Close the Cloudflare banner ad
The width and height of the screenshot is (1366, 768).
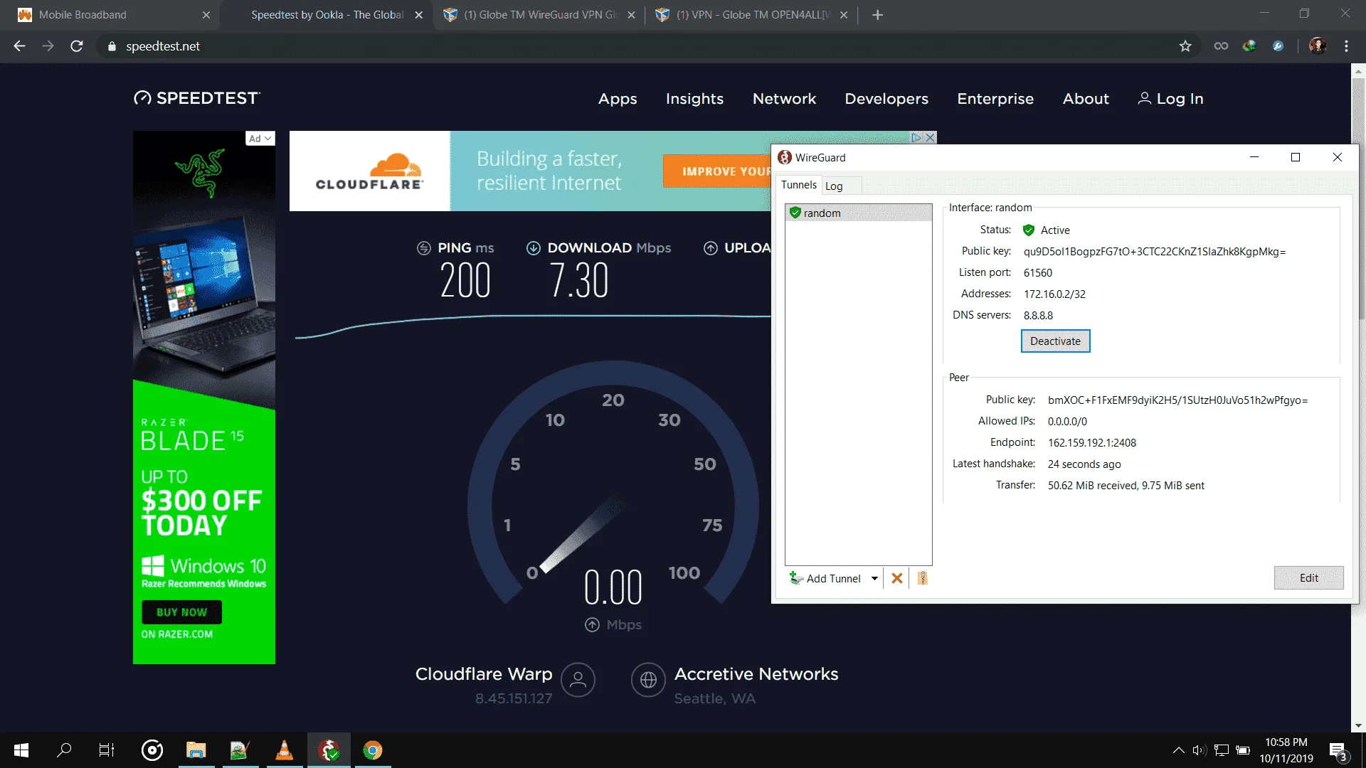929,137
